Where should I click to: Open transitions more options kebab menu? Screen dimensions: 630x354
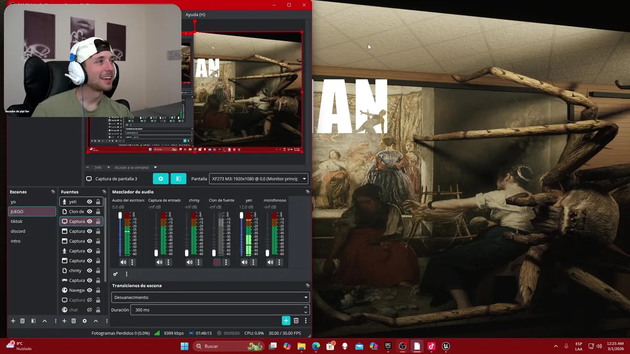pos(306,321)
